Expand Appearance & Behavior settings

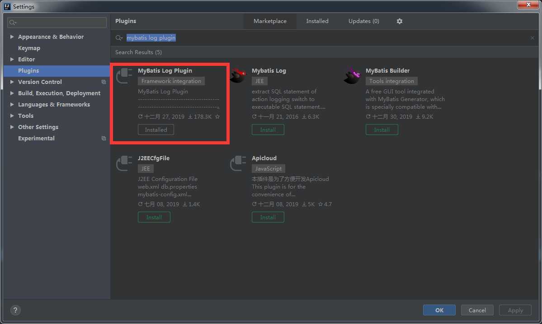click(x=12, y=37)
